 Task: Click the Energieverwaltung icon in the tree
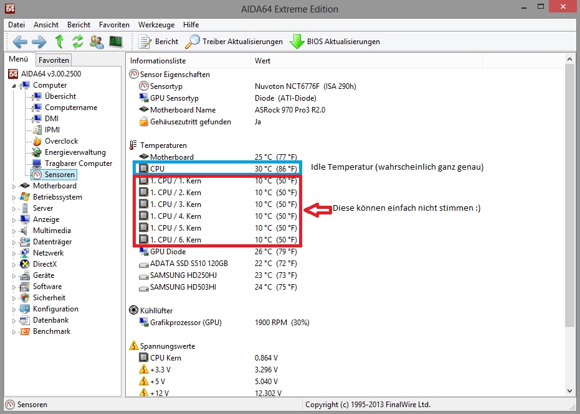click(x=37, y=152)
